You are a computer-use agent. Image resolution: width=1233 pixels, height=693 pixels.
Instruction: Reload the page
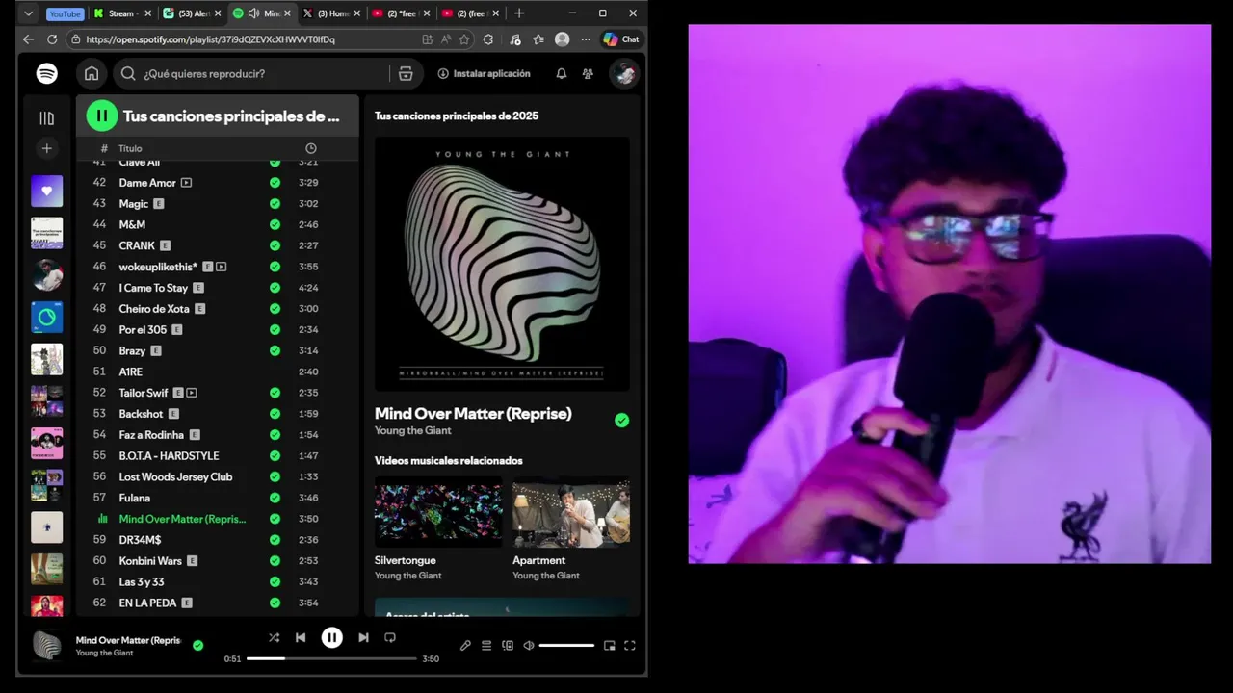50,39
